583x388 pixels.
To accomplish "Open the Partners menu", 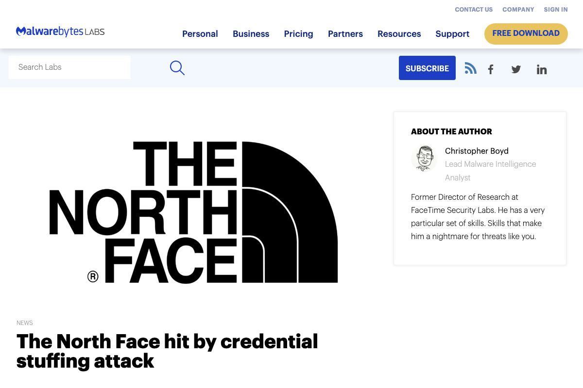I will [x=345, y=34].
